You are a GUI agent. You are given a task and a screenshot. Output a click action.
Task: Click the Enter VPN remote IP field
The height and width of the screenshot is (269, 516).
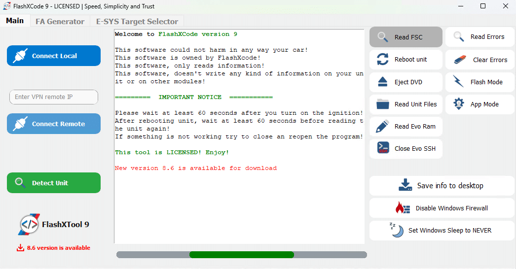coord(54,97)
